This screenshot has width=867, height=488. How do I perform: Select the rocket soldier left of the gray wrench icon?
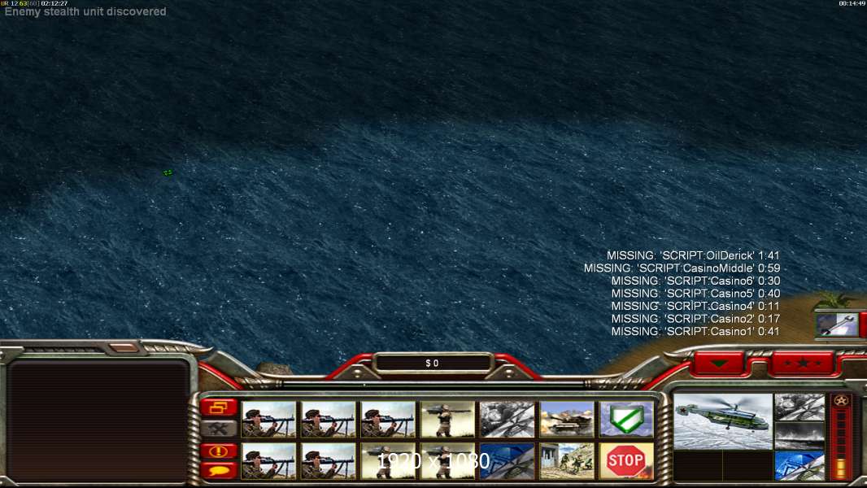pyautogui.click(x=447, y=420)
